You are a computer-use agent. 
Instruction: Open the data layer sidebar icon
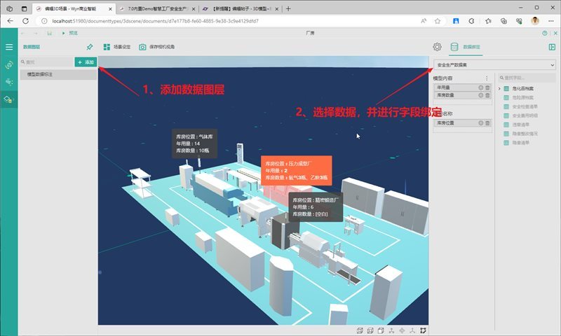[9, 99]
